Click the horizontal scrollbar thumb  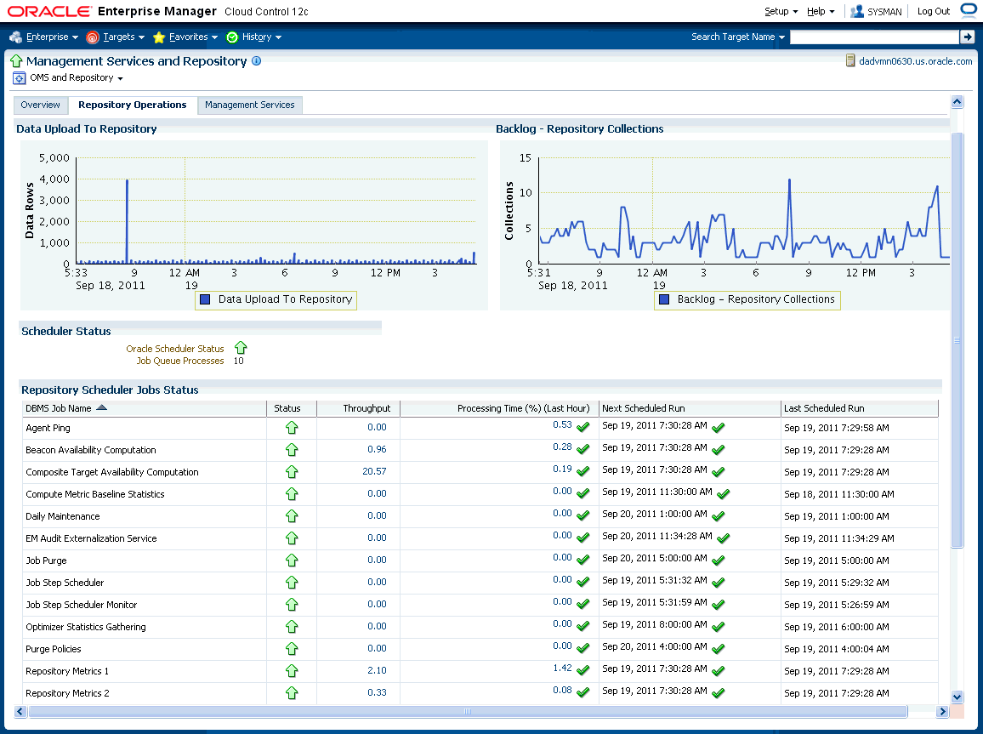click(x=467, y=711)
